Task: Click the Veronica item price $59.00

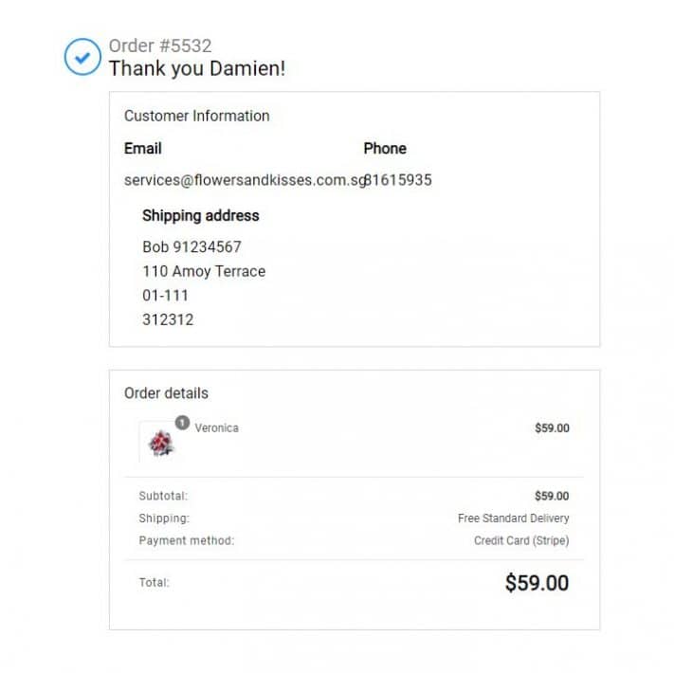Action: click(x=552, y=427)
